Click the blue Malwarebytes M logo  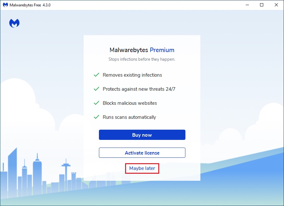click(x=14, y=23)
